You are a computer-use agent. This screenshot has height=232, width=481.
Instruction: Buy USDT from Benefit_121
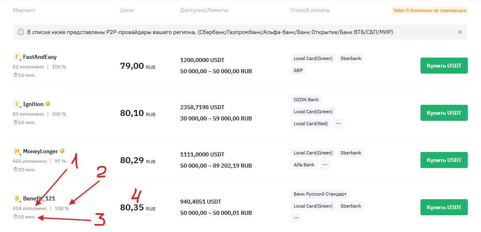tap(444, 207)
